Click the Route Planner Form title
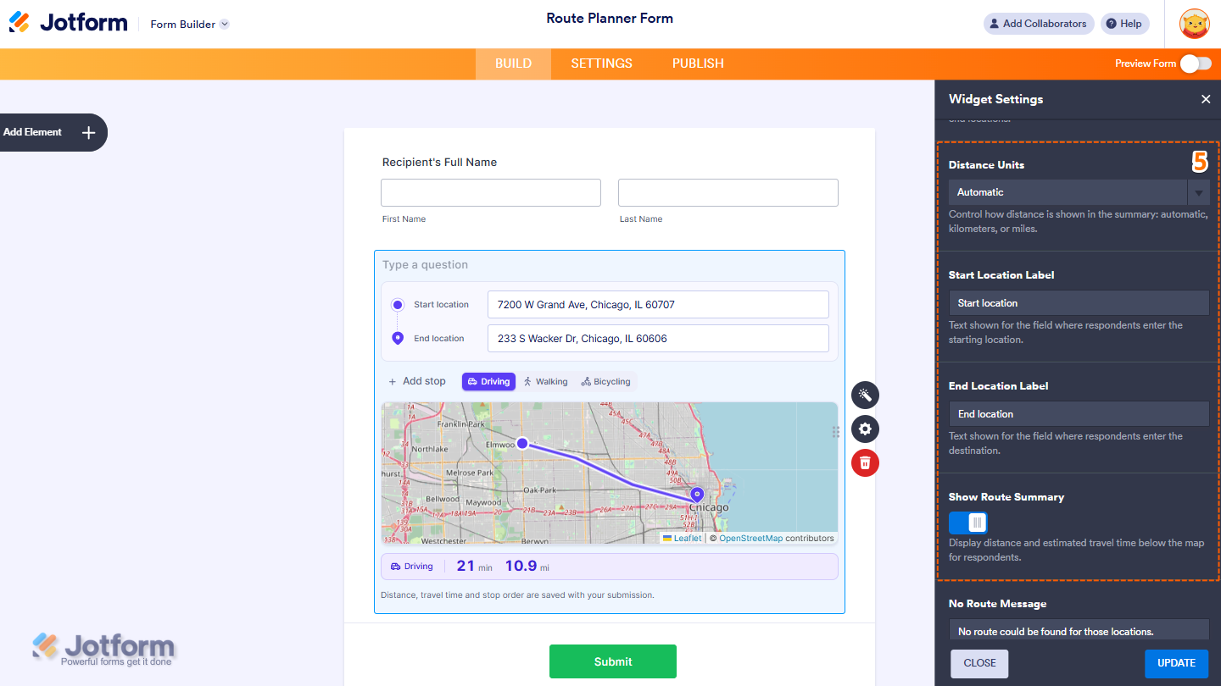 610,18
